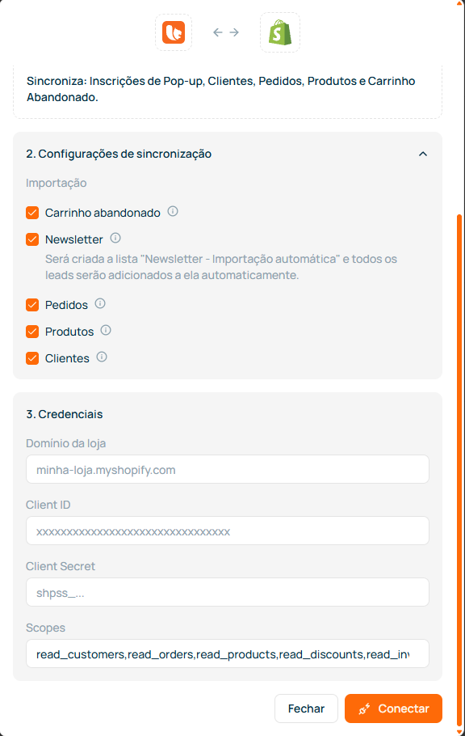Click into the Client ID field

click(x=228, y=531)
